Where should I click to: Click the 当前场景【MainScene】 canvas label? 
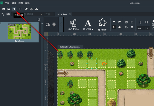coord(70,47)
